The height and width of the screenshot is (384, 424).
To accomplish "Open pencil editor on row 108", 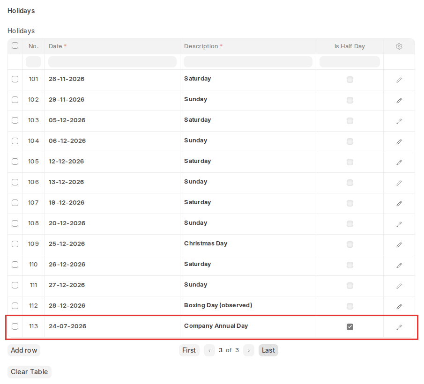I will tap(399, 224).
